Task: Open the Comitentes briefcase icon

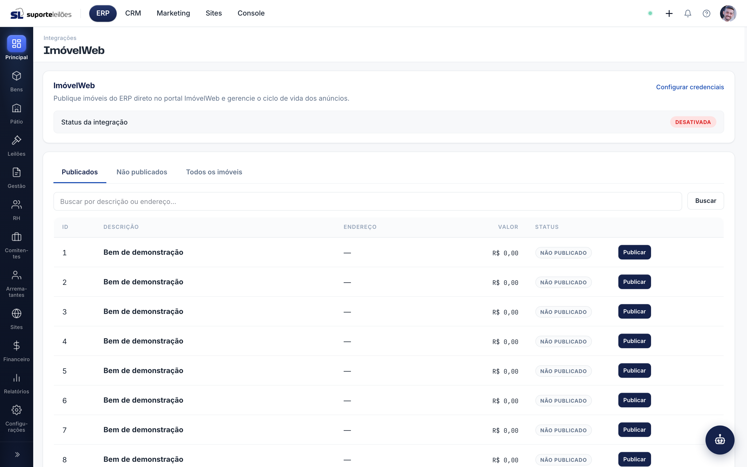Action: (x=16, y=237)
